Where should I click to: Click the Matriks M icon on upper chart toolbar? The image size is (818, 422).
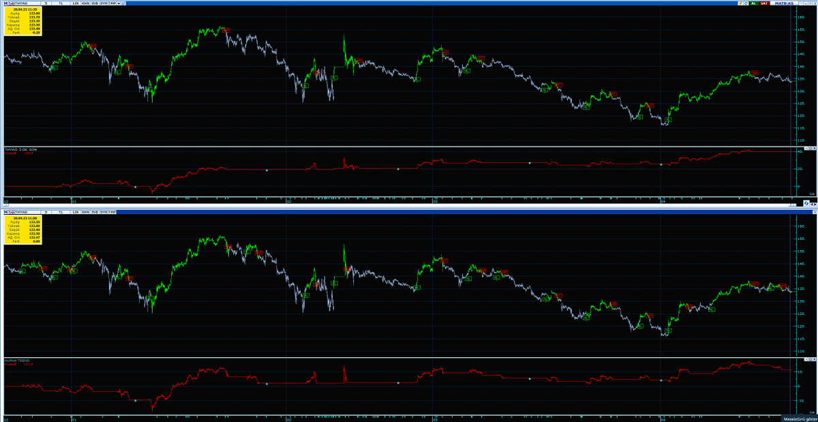[x=5, y=3]
